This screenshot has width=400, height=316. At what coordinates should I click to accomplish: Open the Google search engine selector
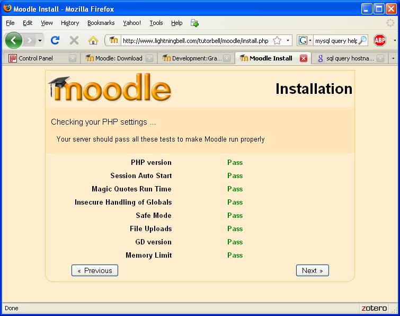pos(304,41)
